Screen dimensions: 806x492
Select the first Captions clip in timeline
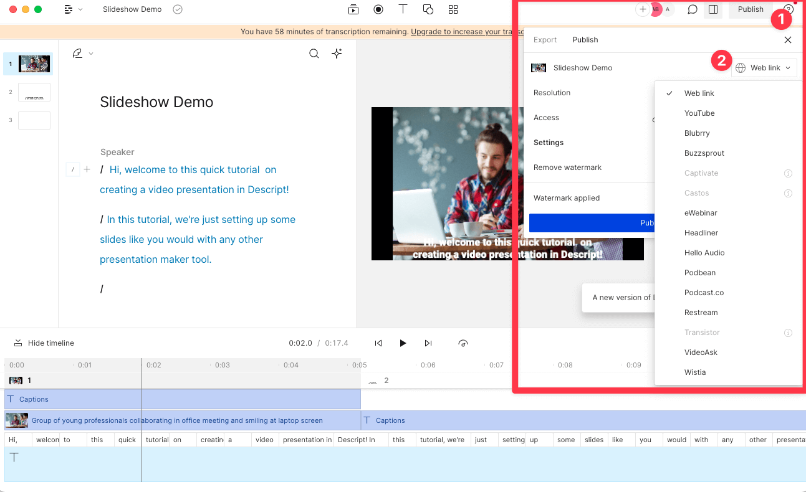click(183, 399)
